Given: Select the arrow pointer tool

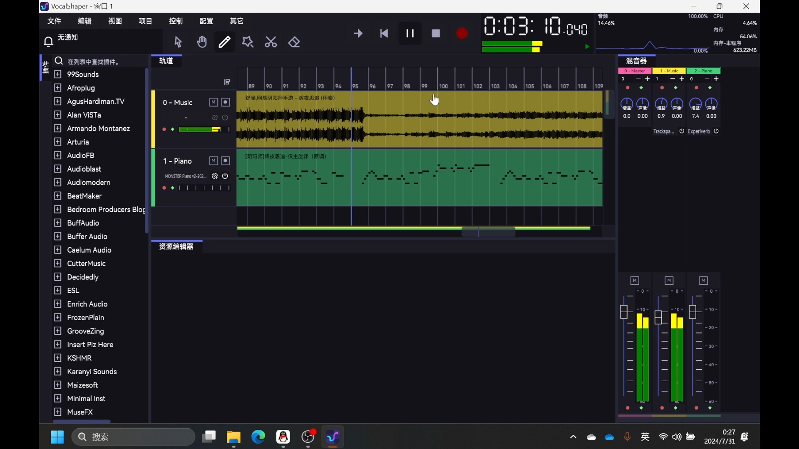Looking at the screenshot, I should (x=178, y=42).
